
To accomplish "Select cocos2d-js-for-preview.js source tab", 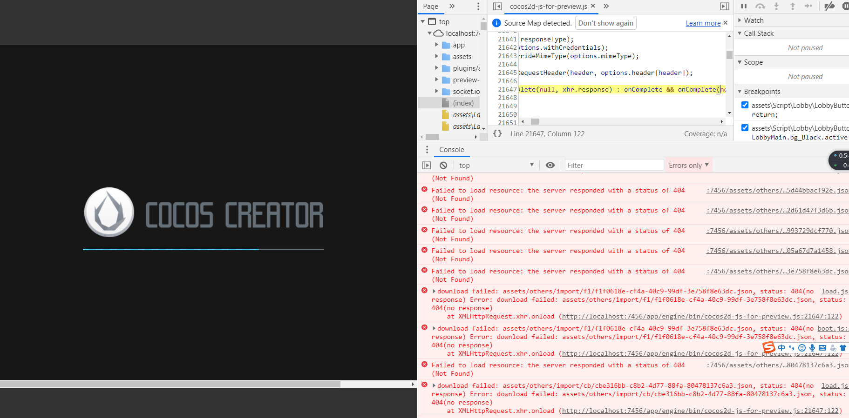I will 548,6.
